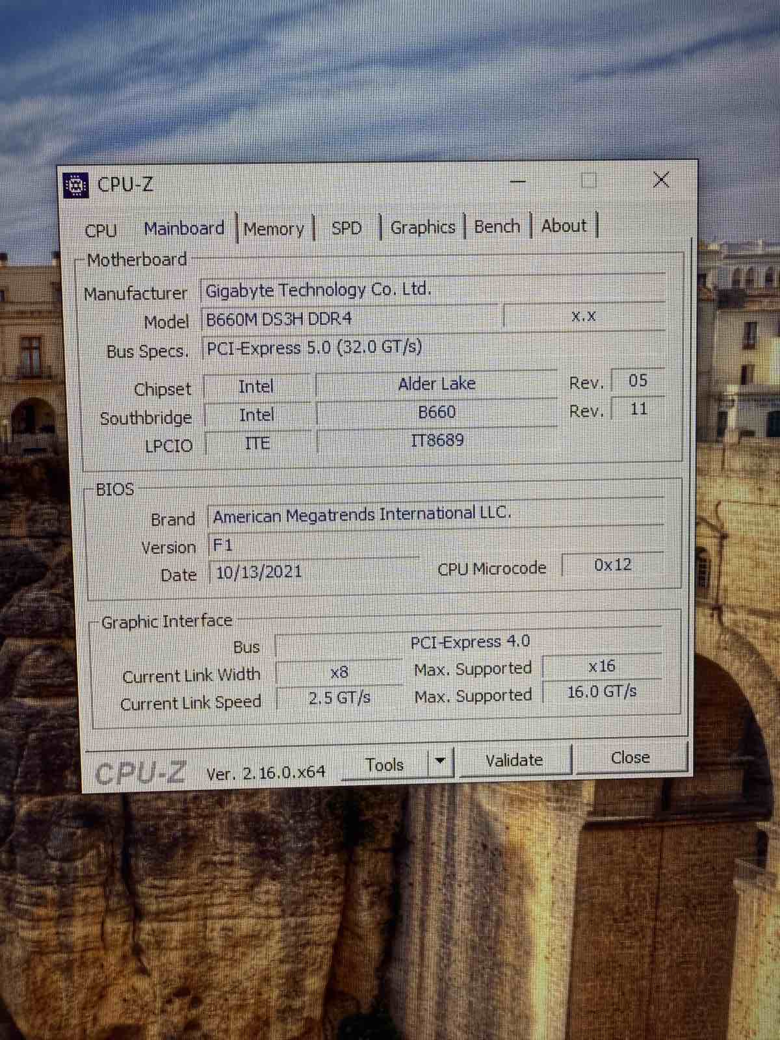Click the Validate button
The height and width of the screenshot is (1040, 780).
point(513,760)
